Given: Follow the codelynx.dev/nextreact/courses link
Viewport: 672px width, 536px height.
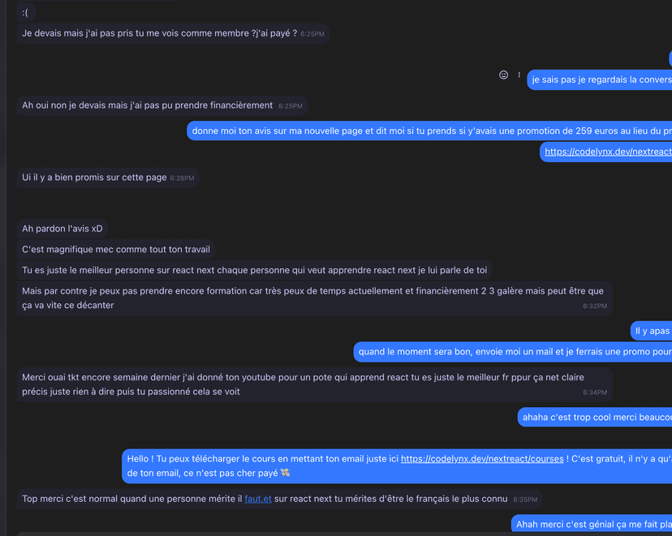Looking at the screenshot, I should (x=482, y=459).
